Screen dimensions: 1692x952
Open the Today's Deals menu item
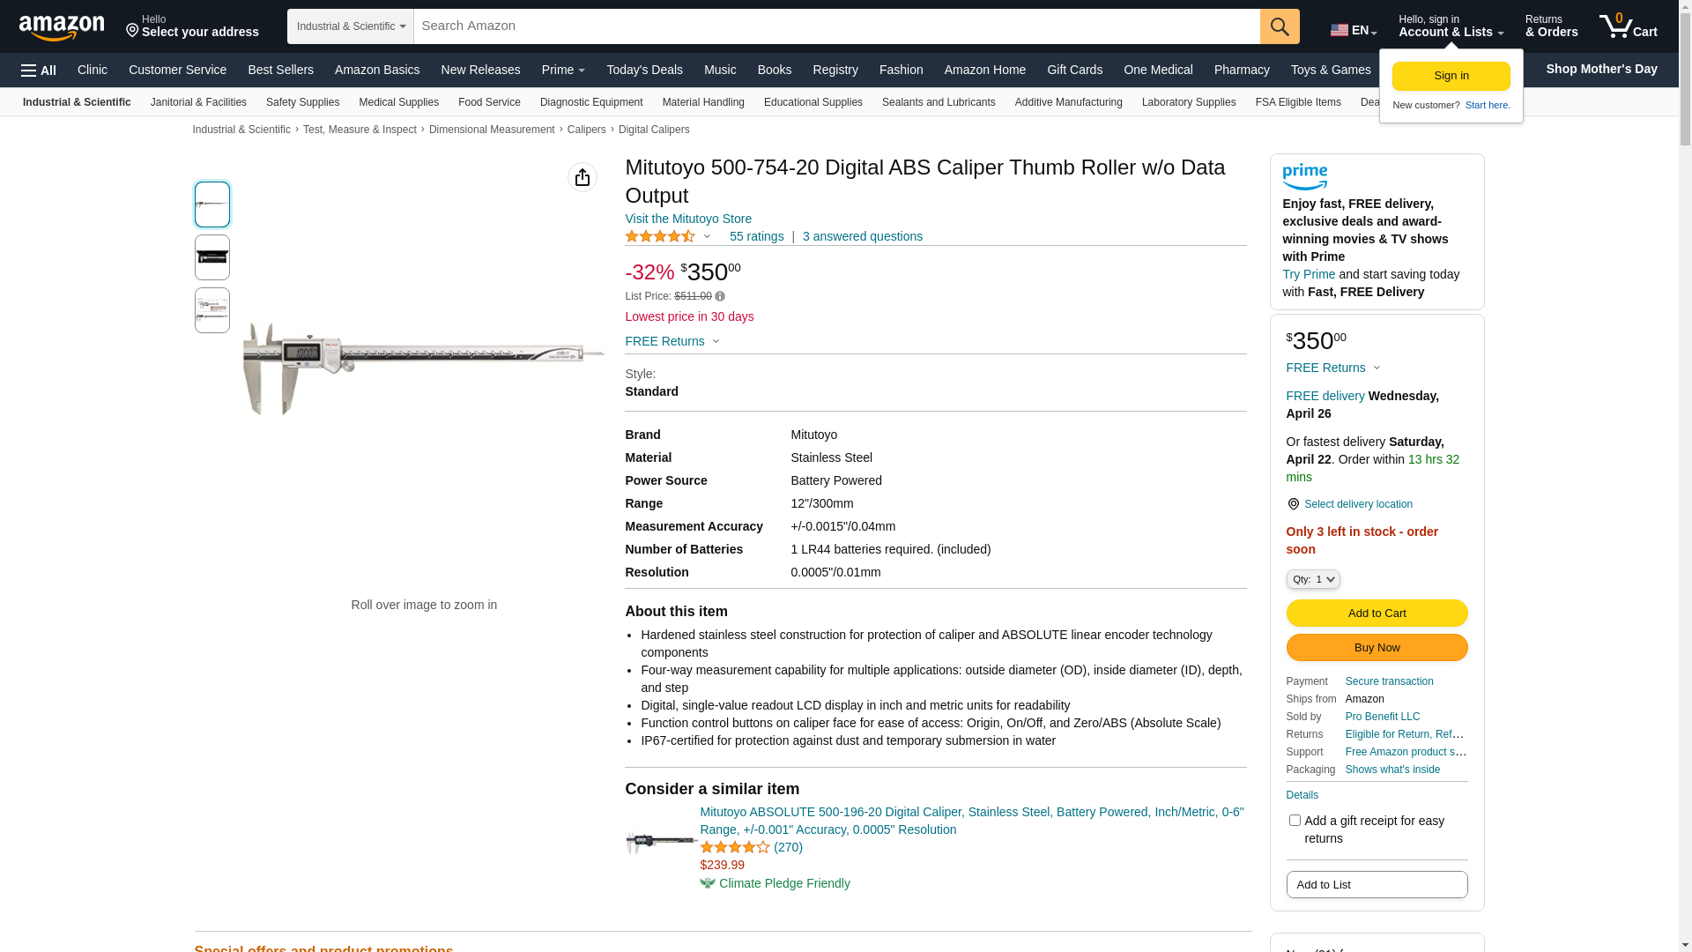point(644,70)
